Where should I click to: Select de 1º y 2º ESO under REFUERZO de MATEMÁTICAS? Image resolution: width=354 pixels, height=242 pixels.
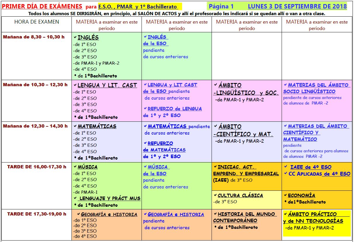pyautogui.click(x=162, y=156)
